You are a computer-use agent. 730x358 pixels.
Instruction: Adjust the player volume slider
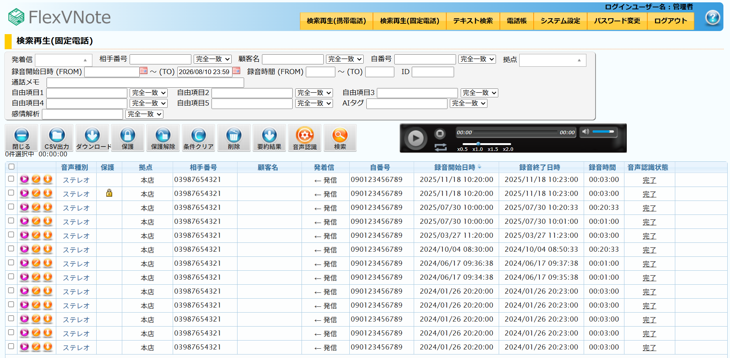point(603,131)
